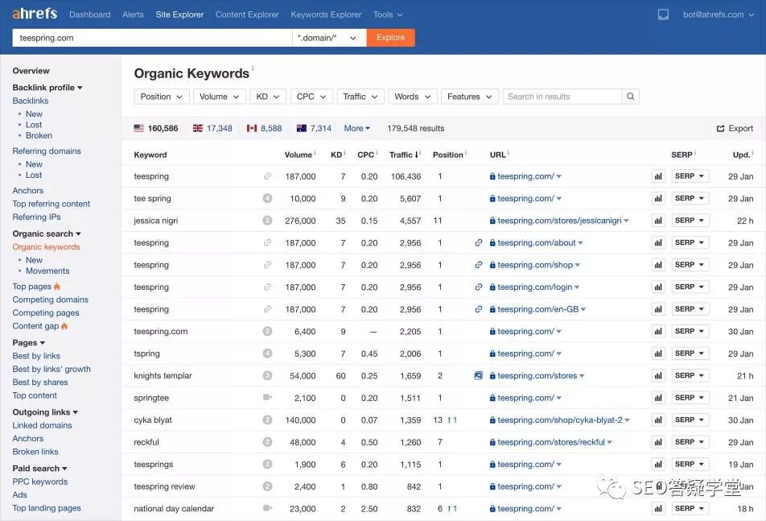Open the CPC filter dropdown
The height and width of the screenshot is (521, 766).
311,97
